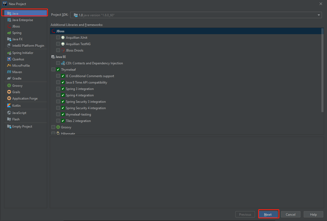327x221 pixels.
Task: Collapse the JBoss framework group
Action: [53, 31]
